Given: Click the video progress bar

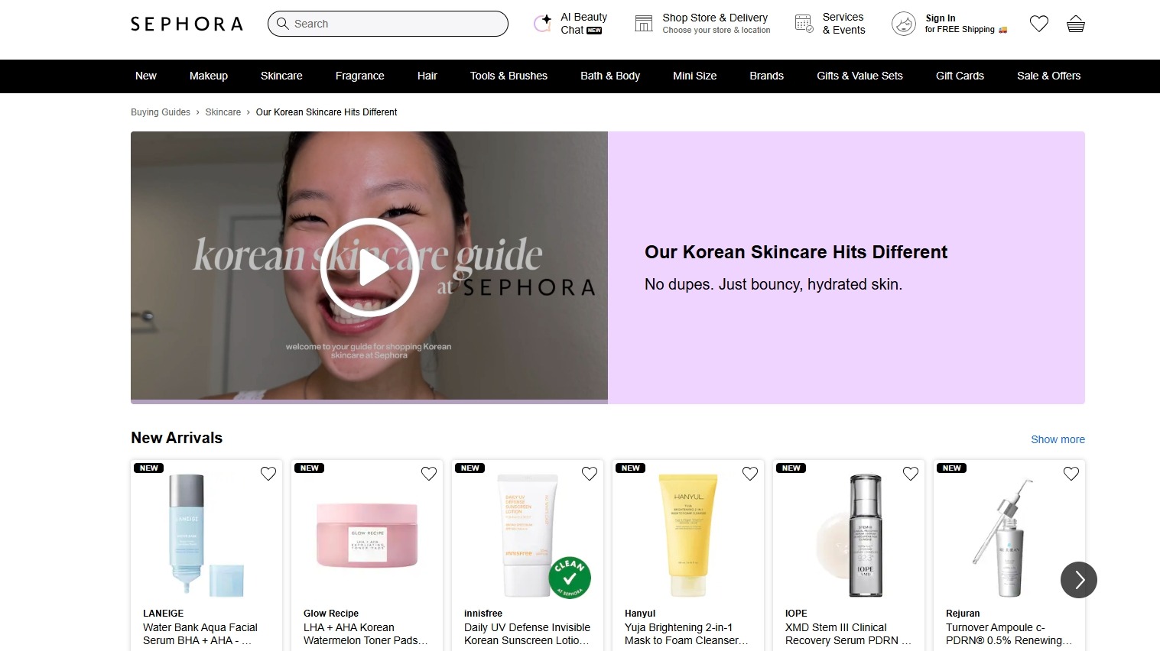Looking at the screenshot, I should click(x=369, y=401).
